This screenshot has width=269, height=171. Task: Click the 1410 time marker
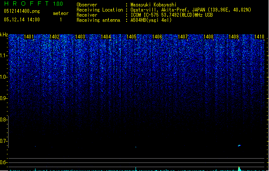click(x=259, y=36)
